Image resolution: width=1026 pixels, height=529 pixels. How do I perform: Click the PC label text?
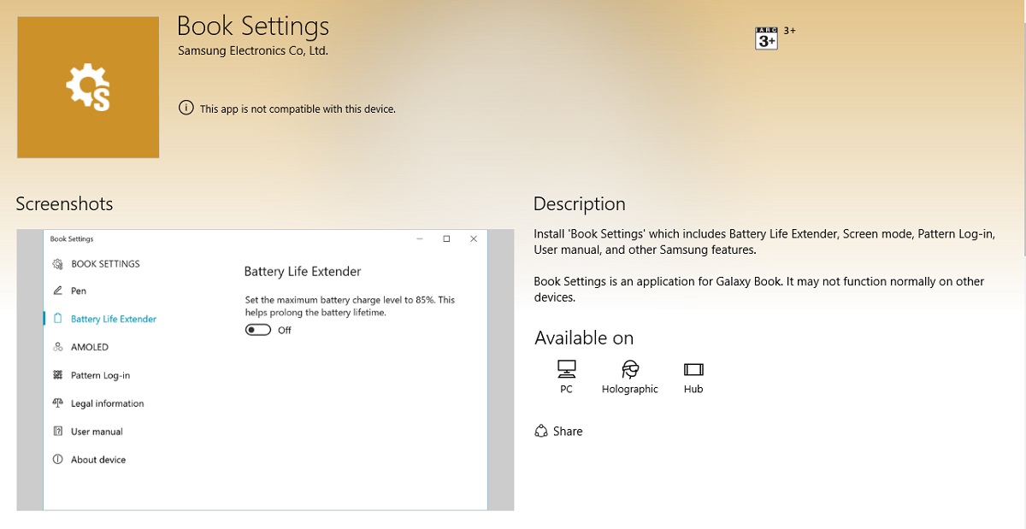(x=566, y=389)
